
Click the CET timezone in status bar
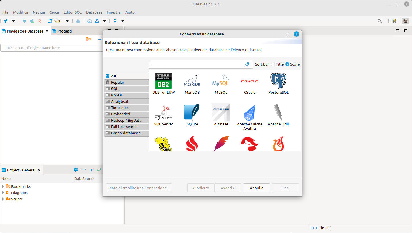pos(314,228)
